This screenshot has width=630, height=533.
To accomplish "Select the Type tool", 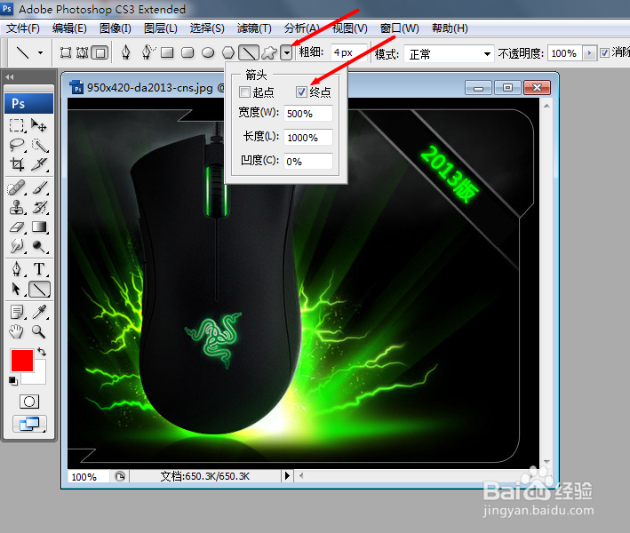I will coord(39,269).
